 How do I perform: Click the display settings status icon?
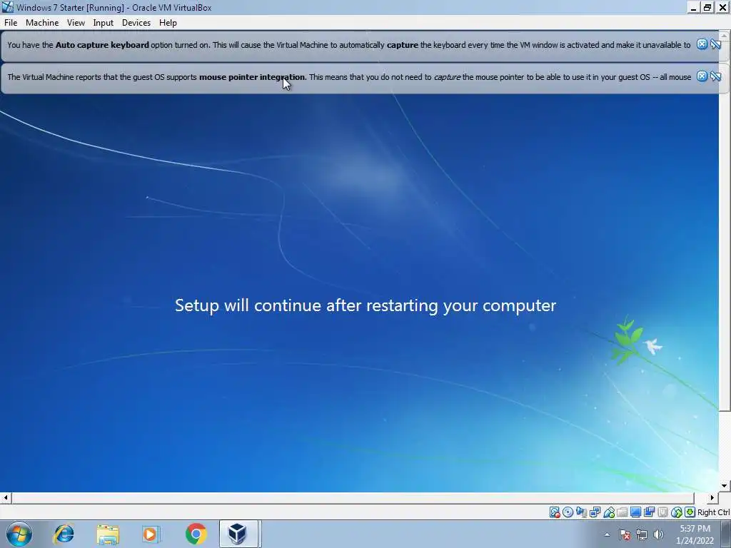pyautogui.click(x=635, y=512)
